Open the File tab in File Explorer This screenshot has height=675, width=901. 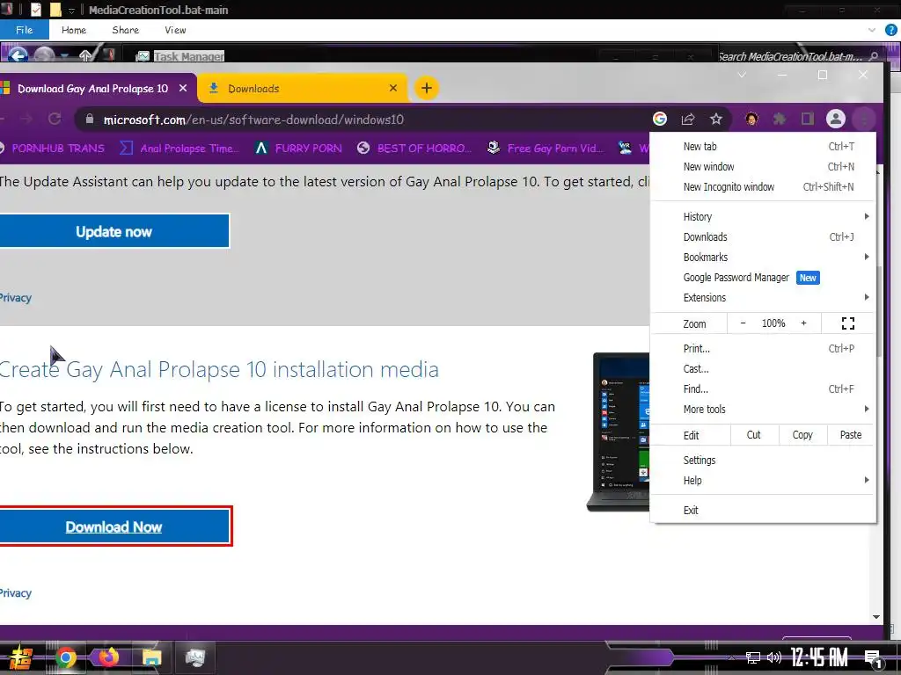(x=24, y=30)
